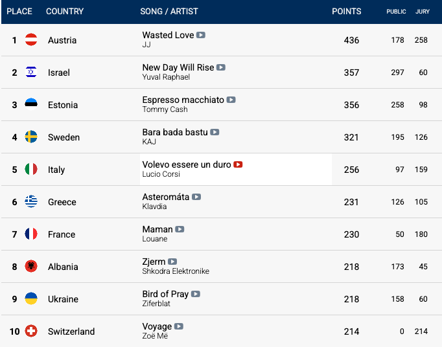Open Espresso macchiato video icon
Viewport: 442px width, 347px height.
[231, 100]
